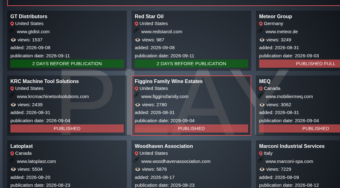Click the eye icon next to views: 5504

[13, 169]
